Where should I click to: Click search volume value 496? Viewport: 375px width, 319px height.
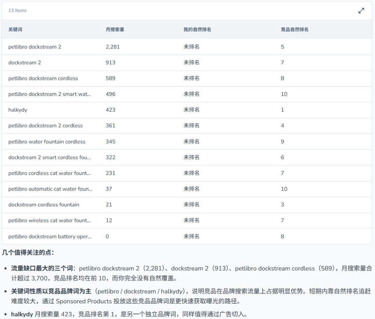pyautogui.click(x=110, y=94)
